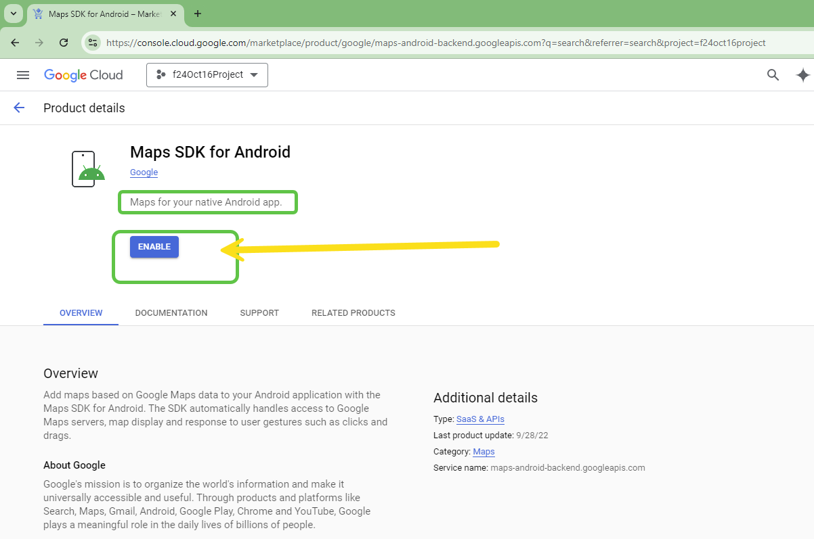Go to Google Cloud home logo
The width and height of the screenshot is (814, 539).
click(83, 75)
